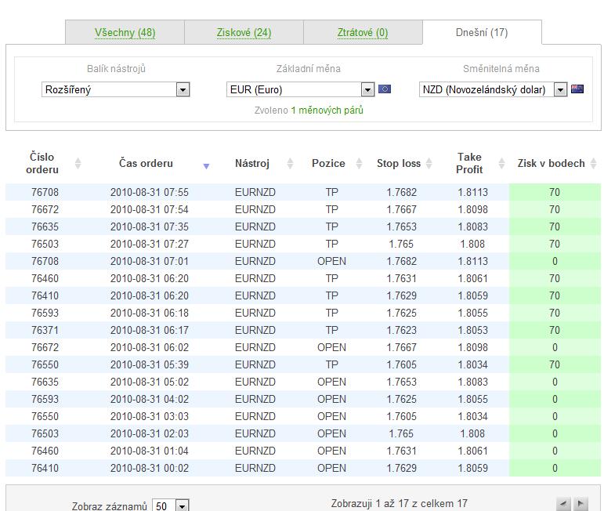Click time cell 2010-08-31 06:02
Screen dimensions: 604x511
pos(150,348)
